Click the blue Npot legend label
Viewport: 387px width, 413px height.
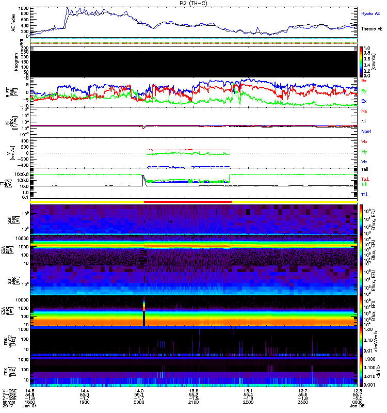pos(366,132)
